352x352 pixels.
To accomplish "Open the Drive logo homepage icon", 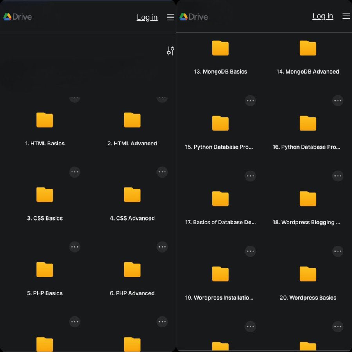I will [17, 17].
